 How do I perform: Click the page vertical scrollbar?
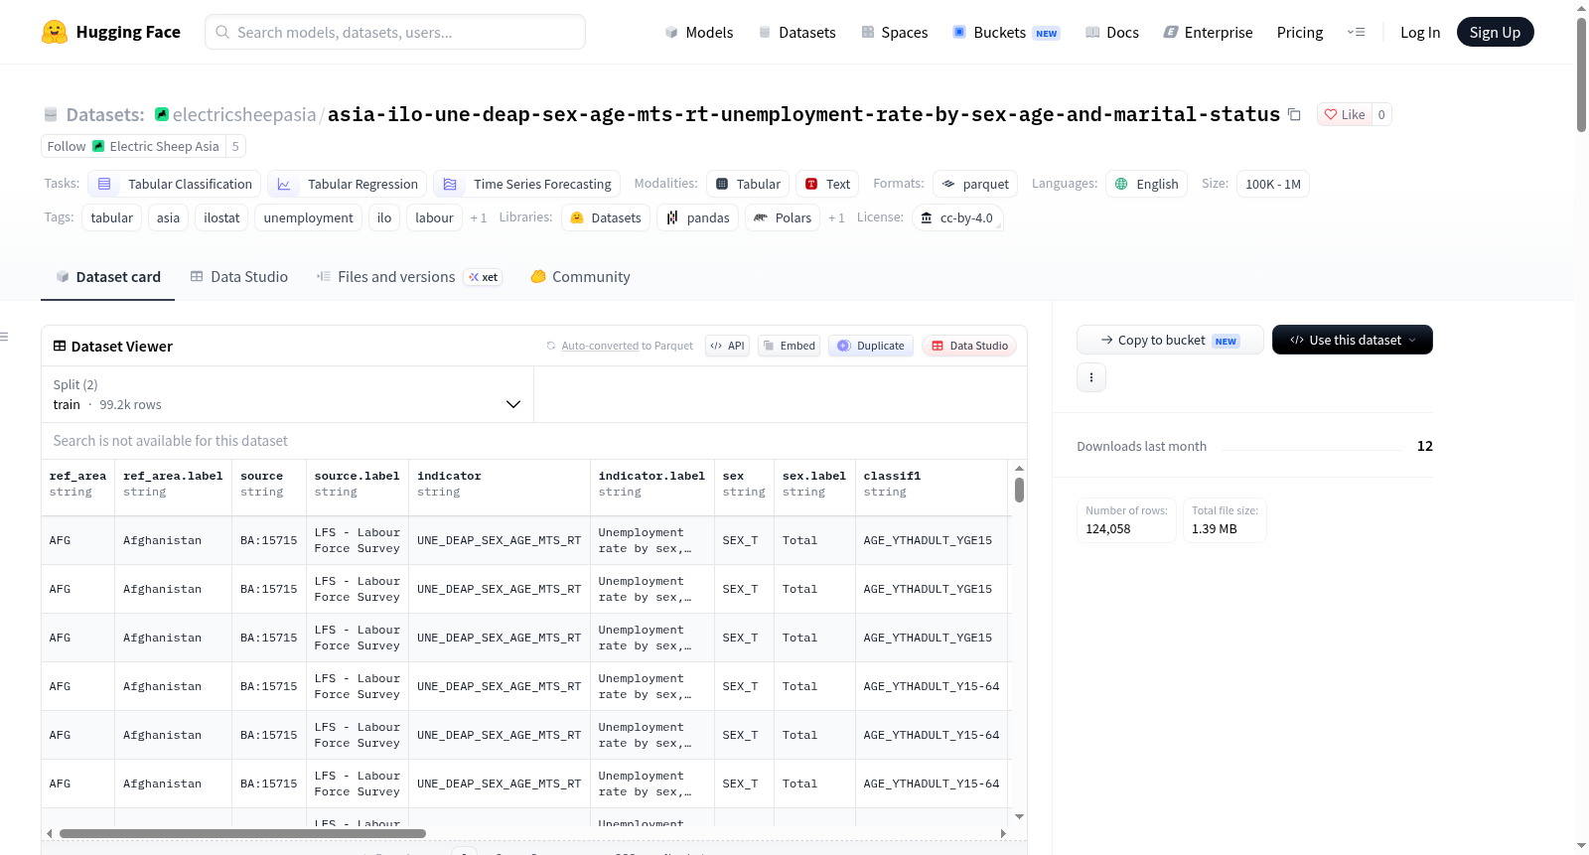[x=1581, y=73]
